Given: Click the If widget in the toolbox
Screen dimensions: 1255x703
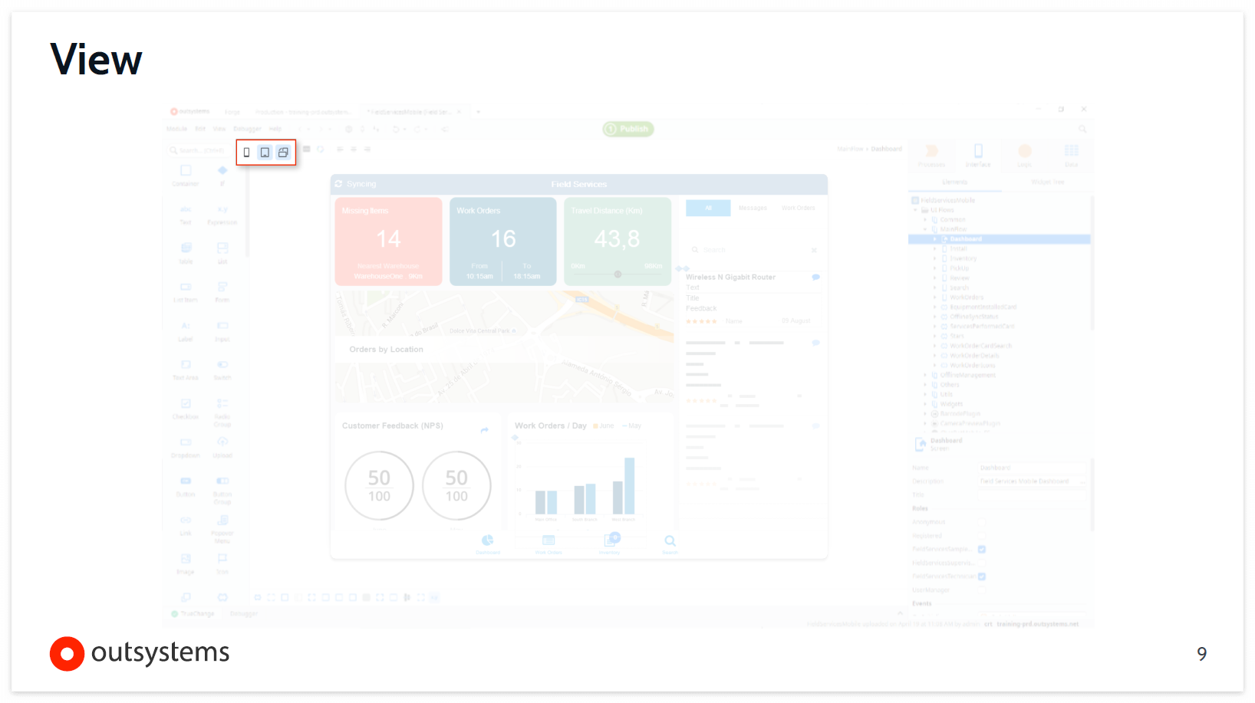Looking at the screenshot, I should point(222,175).
